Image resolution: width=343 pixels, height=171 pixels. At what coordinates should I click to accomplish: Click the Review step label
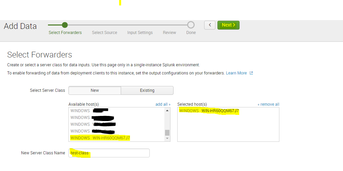[x=169, y=33]
